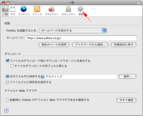Click the folder icon beside デスクトップ
143x116 pixels.
tap(43, 76)
